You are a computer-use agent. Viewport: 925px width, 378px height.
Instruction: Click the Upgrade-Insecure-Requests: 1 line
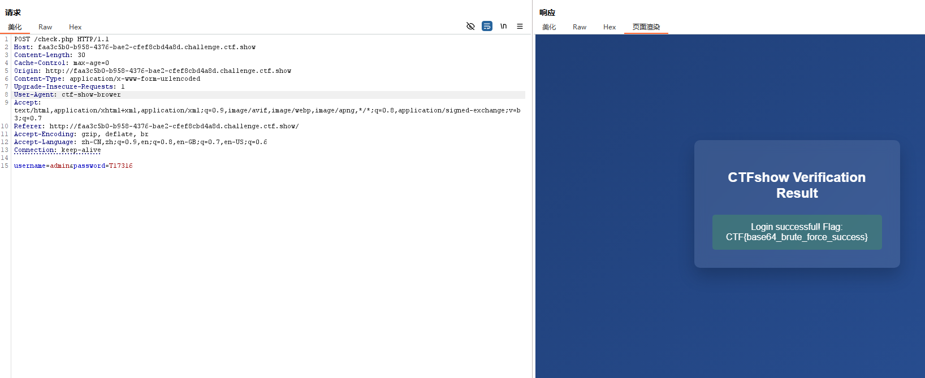(70, 87)
